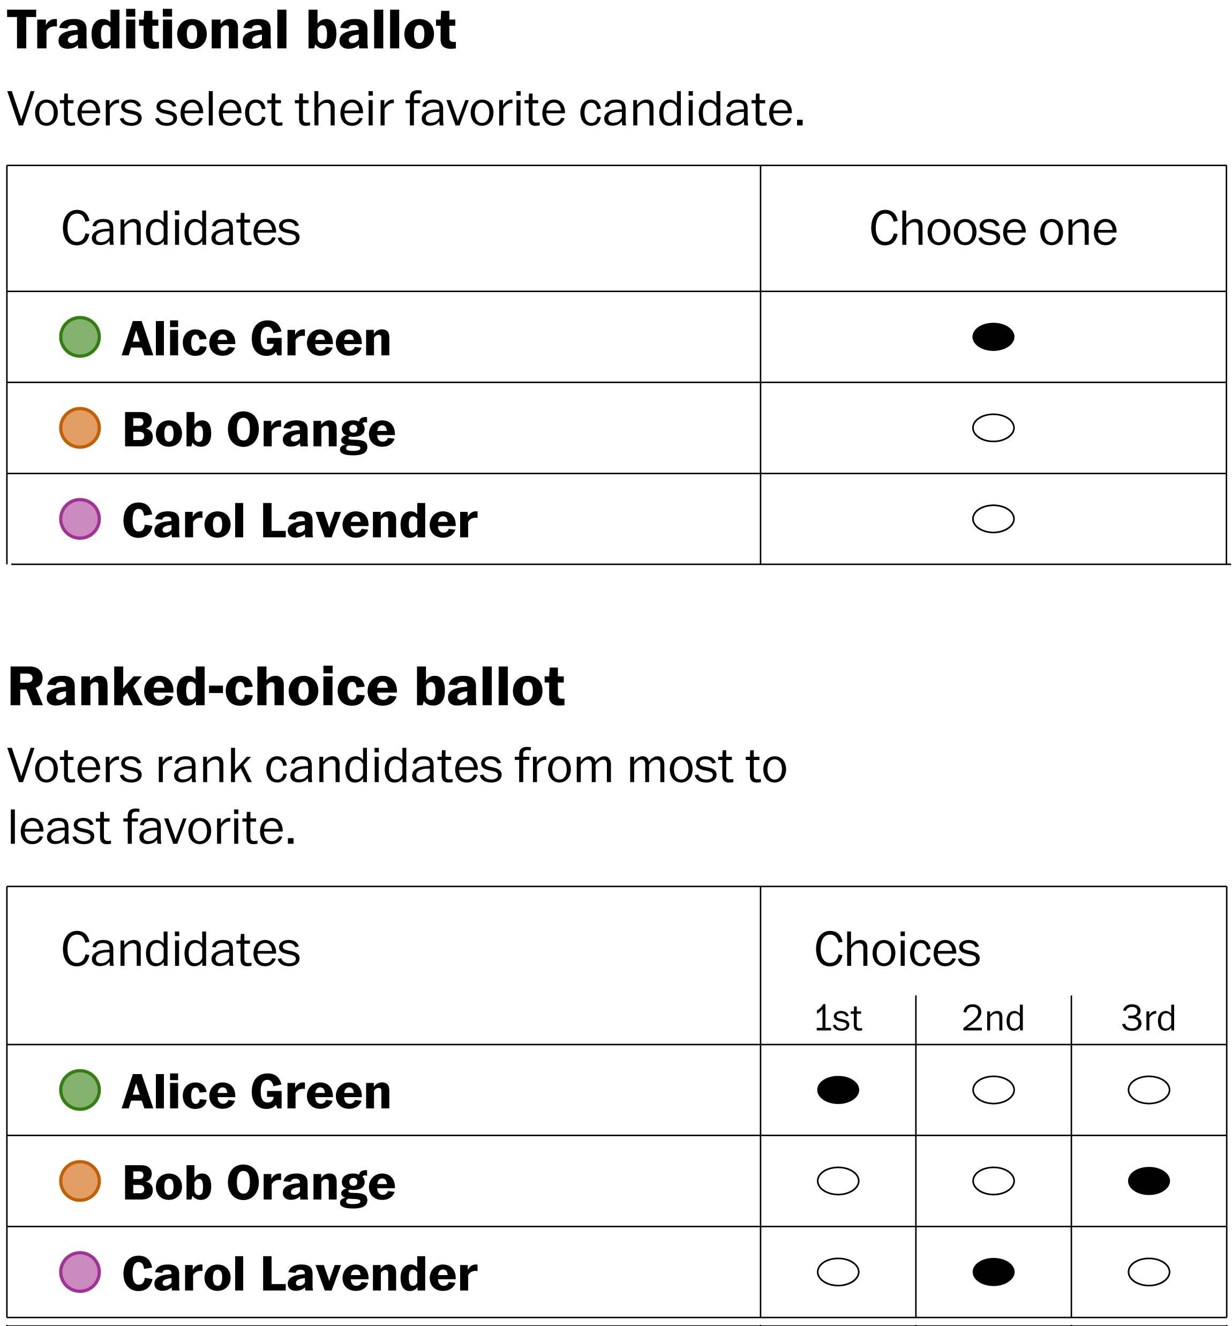Click Alice Green's green circle on ranked-choice ballot
Image resolution: width=1232 pixels, height=1326 pixels.
[80, 1090]
